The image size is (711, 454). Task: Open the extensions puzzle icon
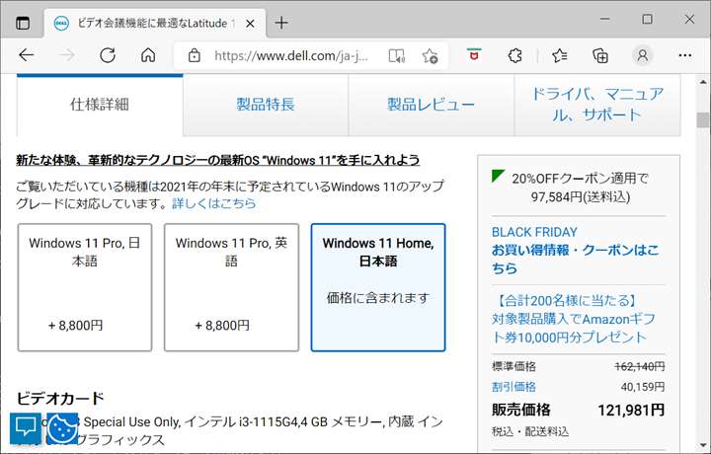514,55
